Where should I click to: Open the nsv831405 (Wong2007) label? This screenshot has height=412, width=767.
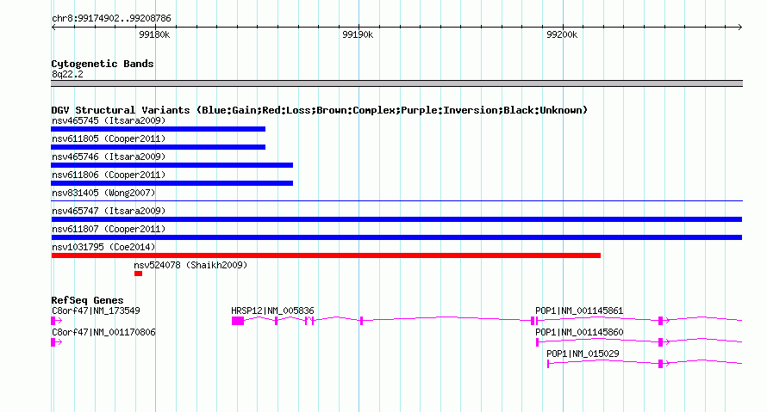(x=103, y=193)
